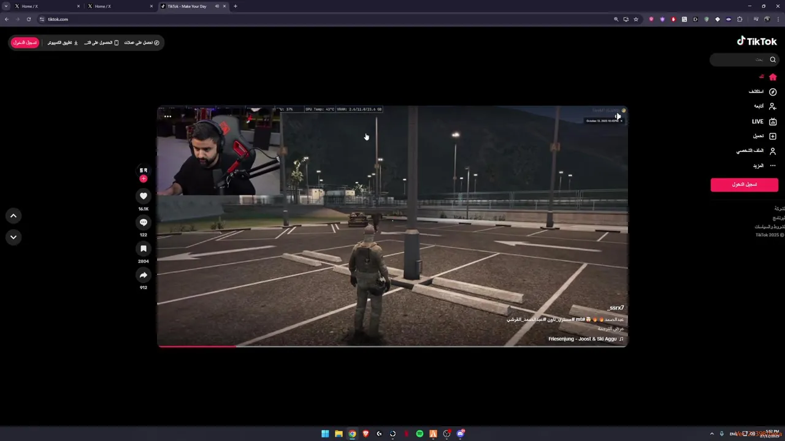The width and height of the screenshot is (785, 441).
Task: Bookmark this page with the star icon
Action: [x=636, y=19]
